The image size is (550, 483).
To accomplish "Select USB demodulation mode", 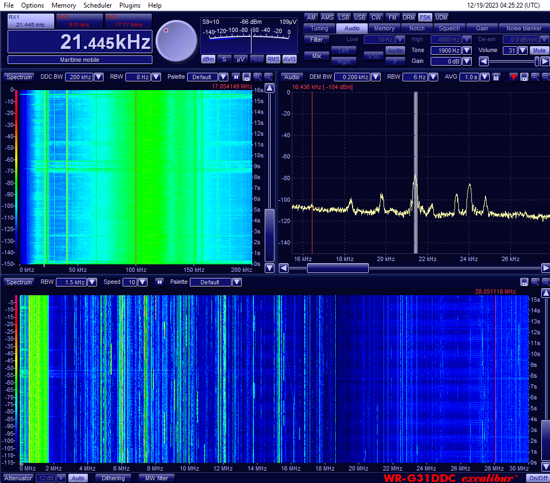I will tap(360, 17).
